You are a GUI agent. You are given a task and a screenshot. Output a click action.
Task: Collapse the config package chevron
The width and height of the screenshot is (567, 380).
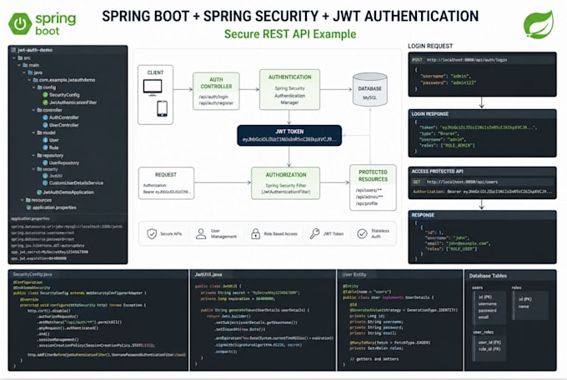tap(34, 87)
